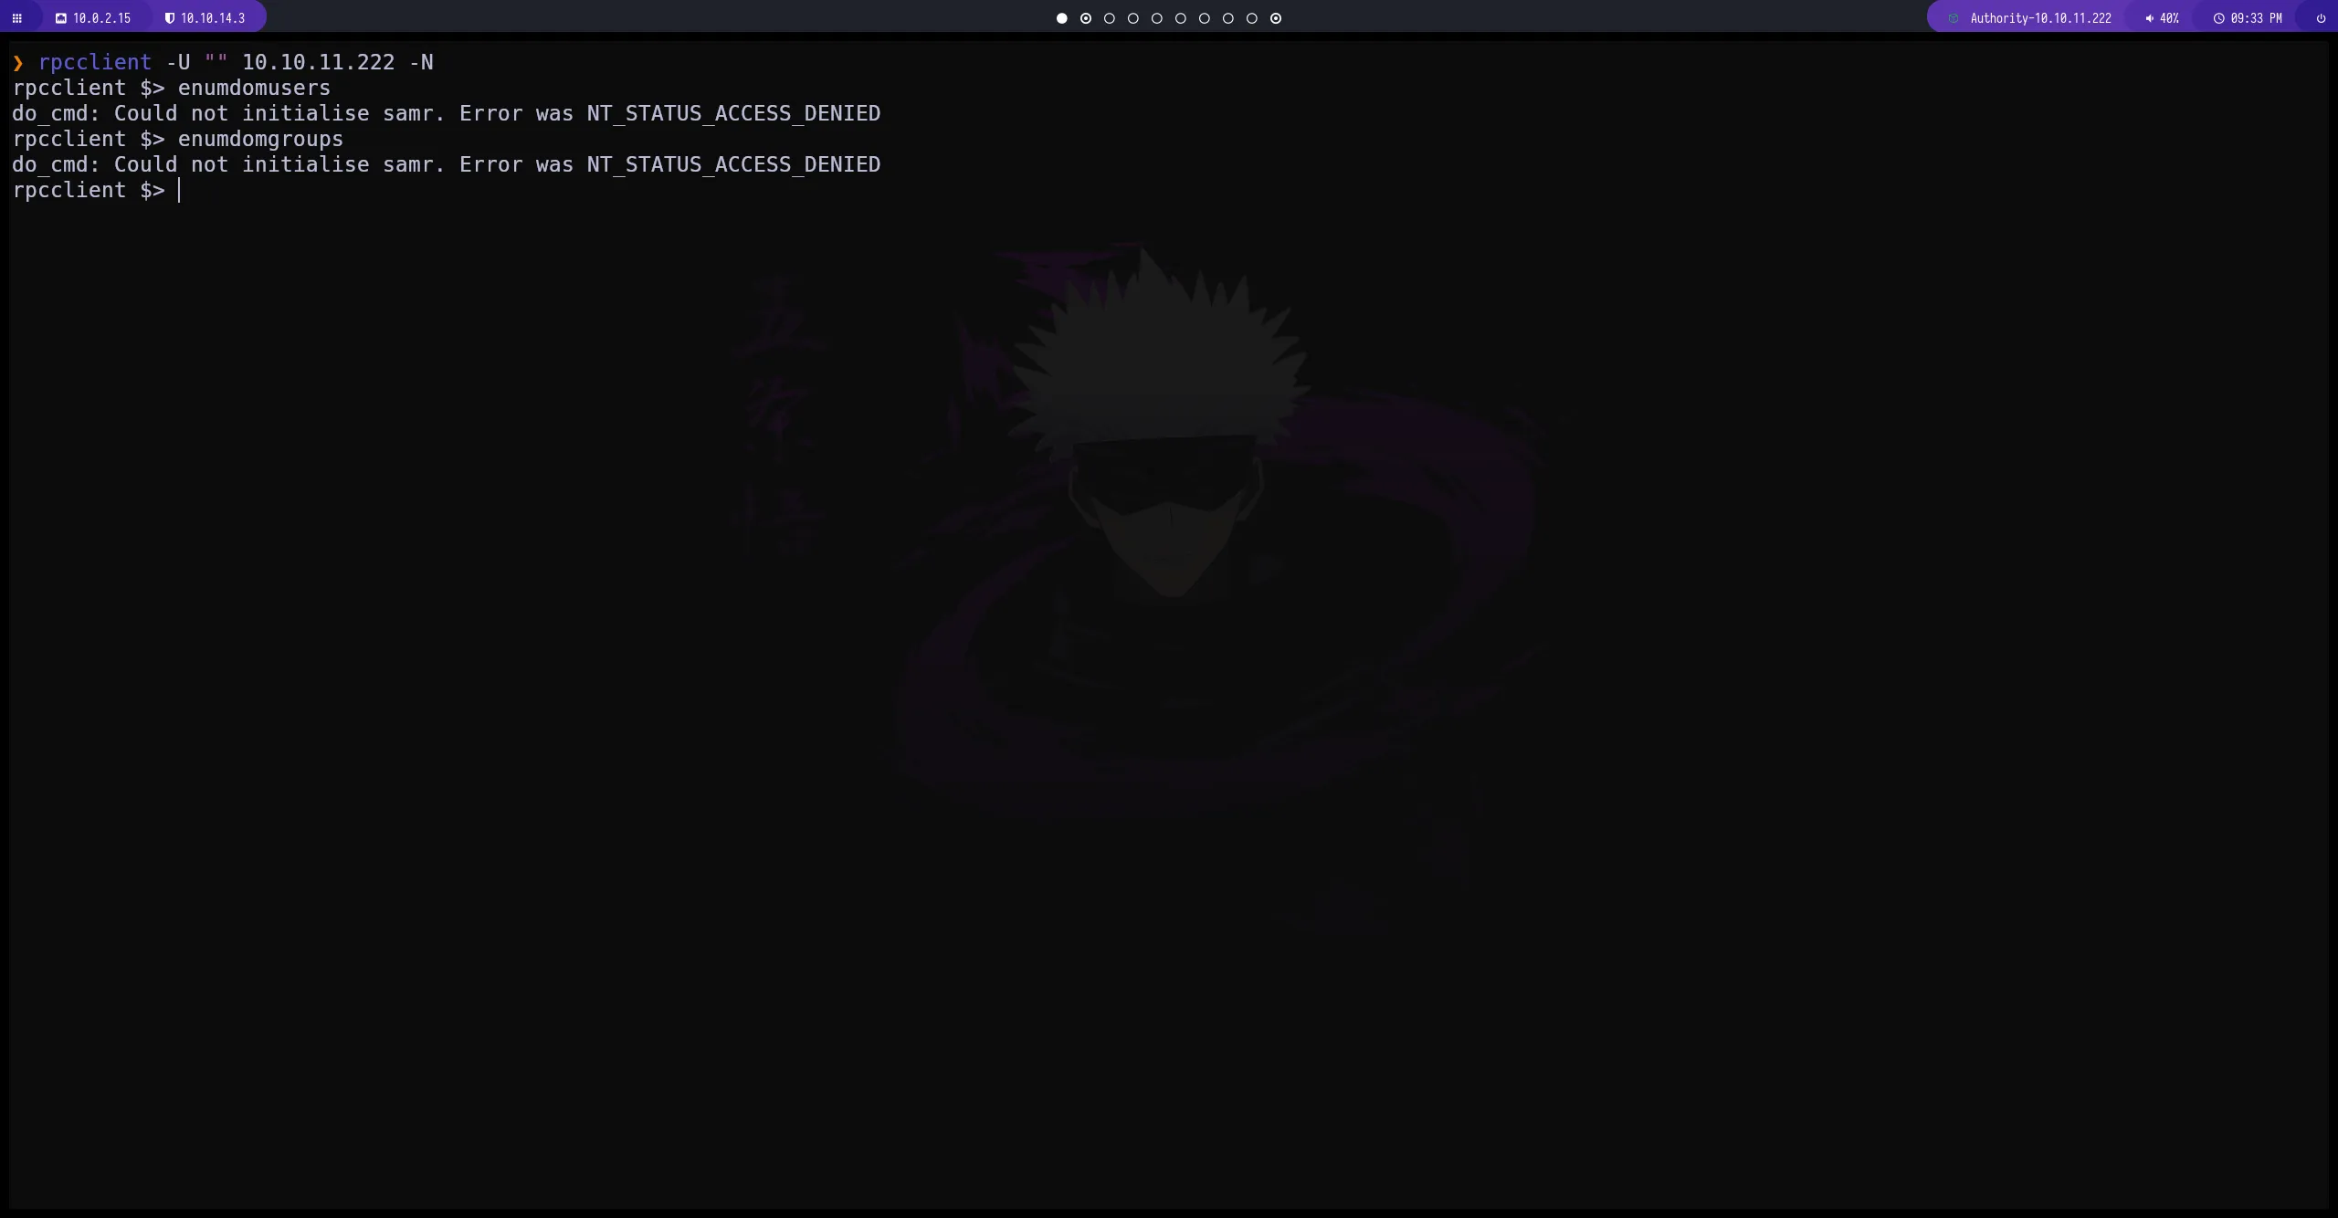Click the clock icon beside 09:33 PM
Image resolution: width=2338 pixels, height=1218 pixels.
2218,18
